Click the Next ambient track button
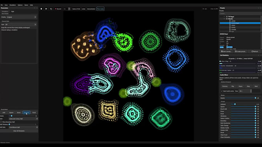Image resolution: width=262 pixels, height=147 pixels. click(256, 86)
